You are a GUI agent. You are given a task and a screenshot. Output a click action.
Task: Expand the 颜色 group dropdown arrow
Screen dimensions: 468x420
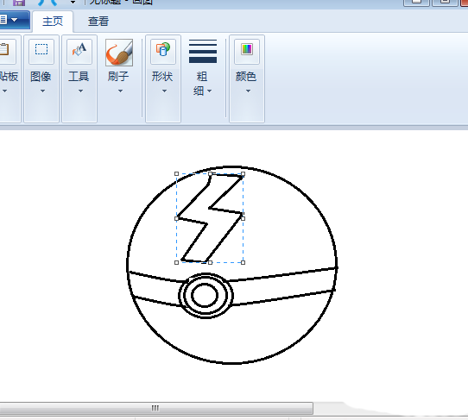pos(248,91)
